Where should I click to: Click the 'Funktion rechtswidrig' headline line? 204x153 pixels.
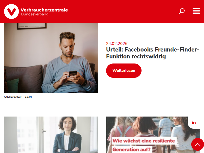point(136,57)
